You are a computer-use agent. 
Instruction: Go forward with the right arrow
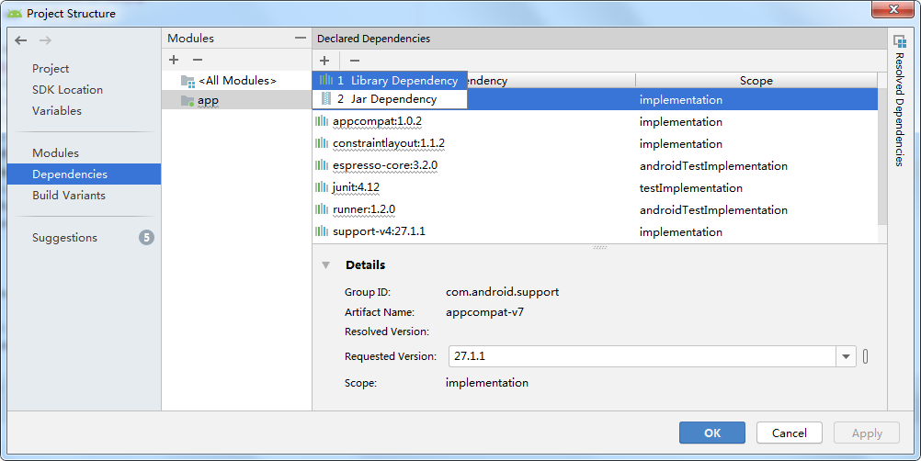click(45, 40)
